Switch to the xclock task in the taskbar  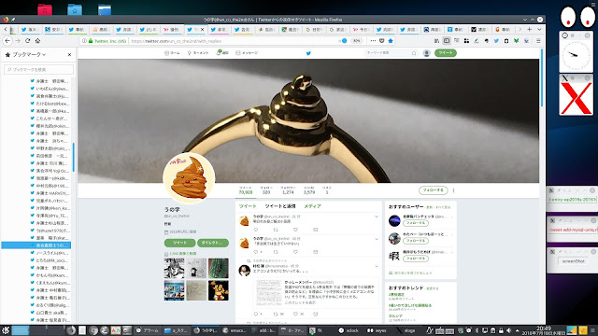(349, 330)
